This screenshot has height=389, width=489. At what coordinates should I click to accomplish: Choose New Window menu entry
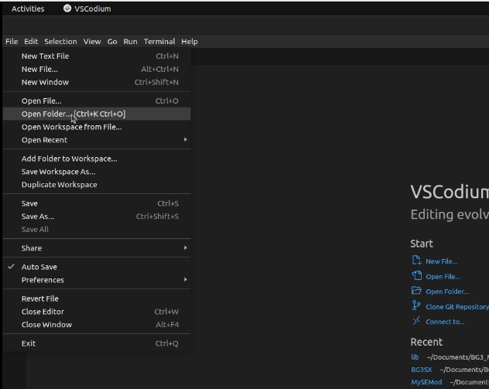click(97, 82)
